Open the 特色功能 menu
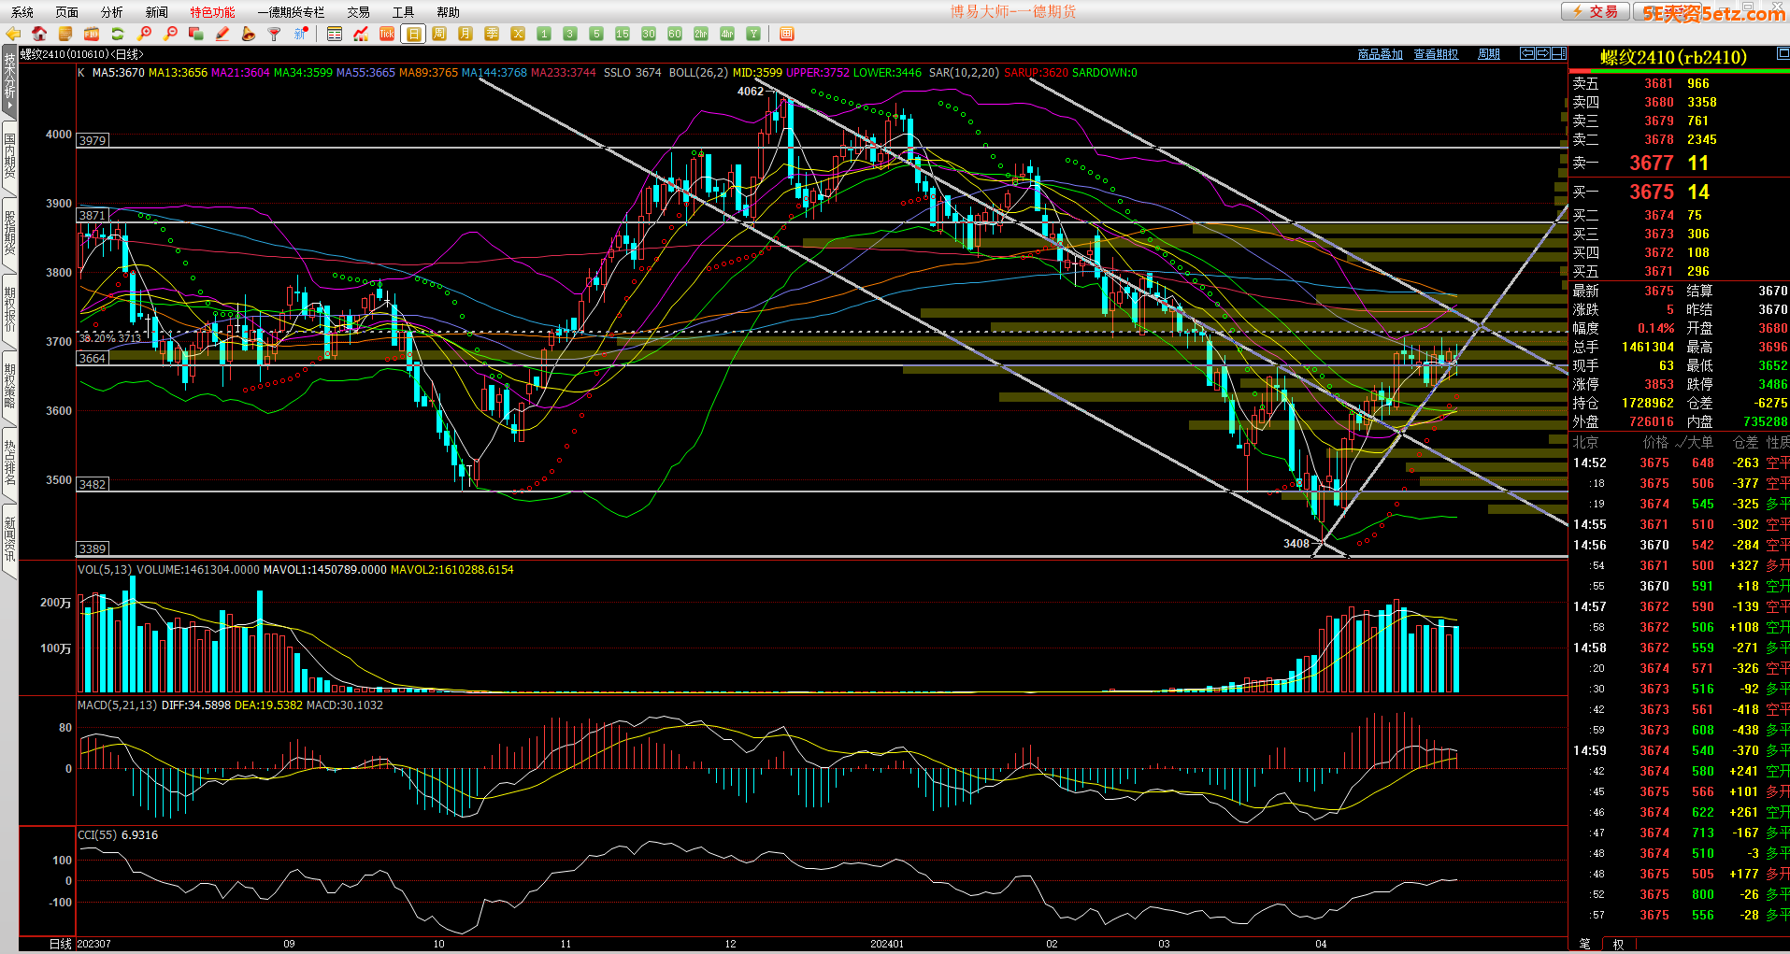 212,12
